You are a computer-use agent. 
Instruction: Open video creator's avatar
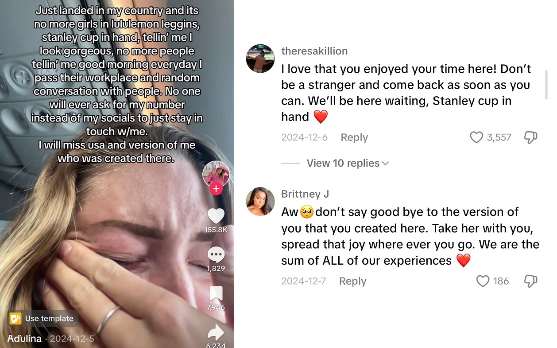click(216, 174)
